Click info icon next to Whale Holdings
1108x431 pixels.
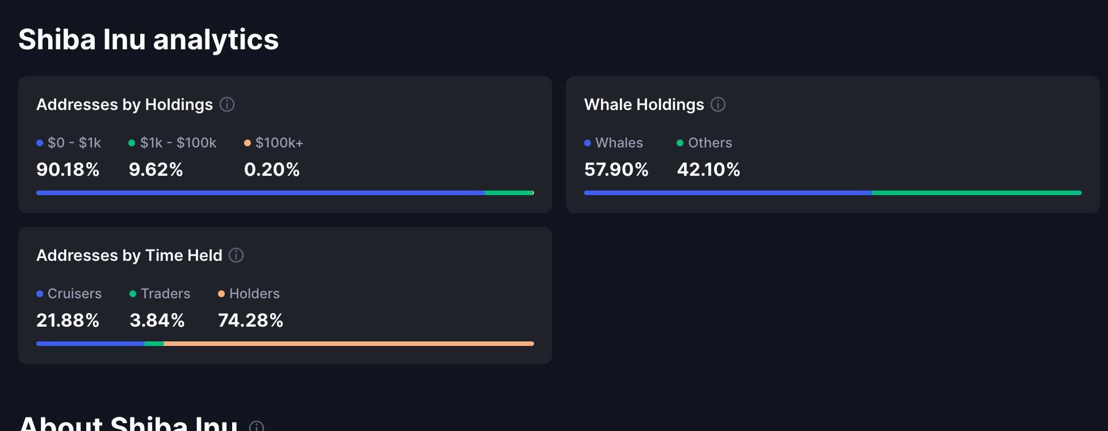point(718,104)
